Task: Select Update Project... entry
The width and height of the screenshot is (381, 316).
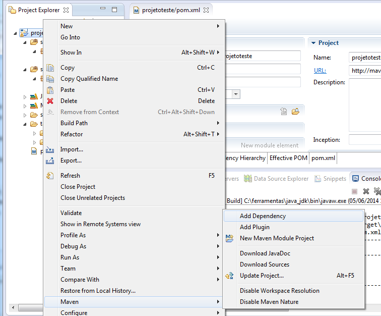Action: coord(293,276)
